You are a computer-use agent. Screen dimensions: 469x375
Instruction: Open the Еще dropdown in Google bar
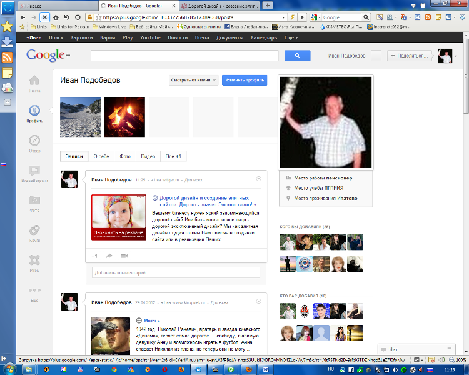click(x=291, y=37)
